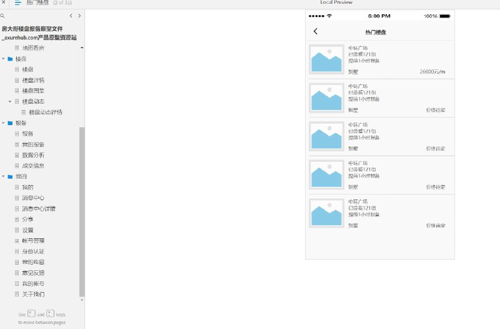Select the 楼盘动态 page
500x329 pixels.
click(x=33, y=101)
